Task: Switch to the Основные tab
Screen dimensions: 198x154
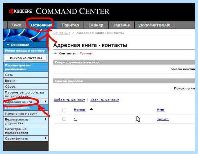Action: tap(42, 25)
